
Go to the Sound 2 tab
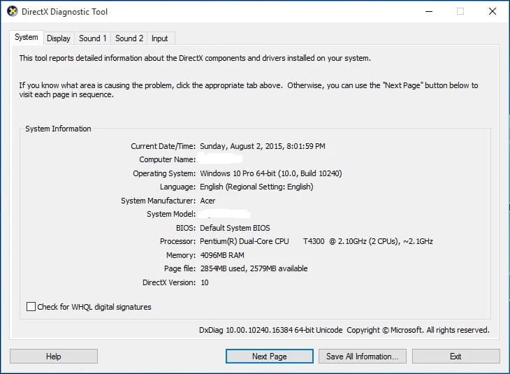point(129,38)
